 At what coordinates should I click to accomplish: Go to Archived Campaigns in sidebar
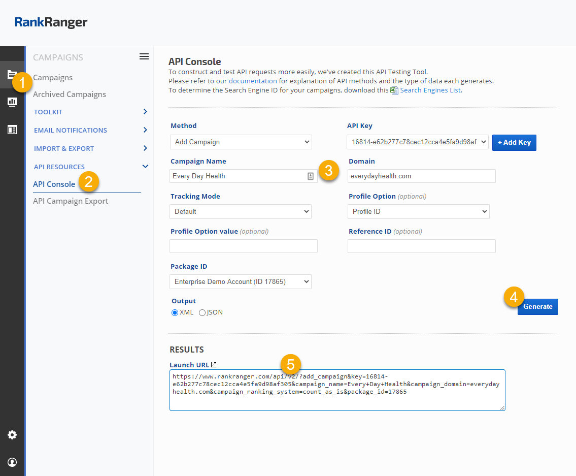tap(70, 94)
